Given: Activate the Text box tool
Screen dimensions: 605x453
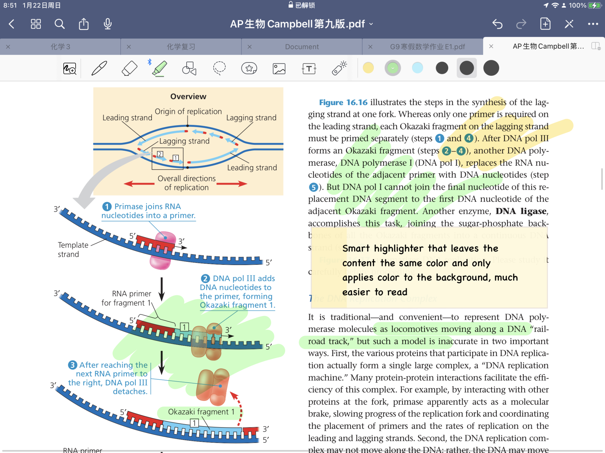Looking at the screenshot, I should [309, 69].
